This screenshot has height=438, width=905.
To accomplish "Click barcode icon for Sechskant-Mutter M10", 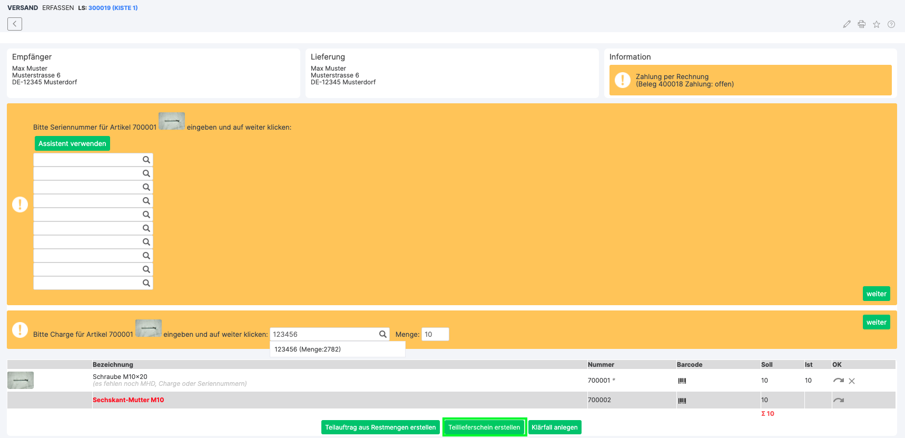I will point(682,401).
